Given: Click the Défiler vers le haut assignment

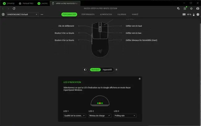Looking at the screenshot, I should (x=134, y=26).
